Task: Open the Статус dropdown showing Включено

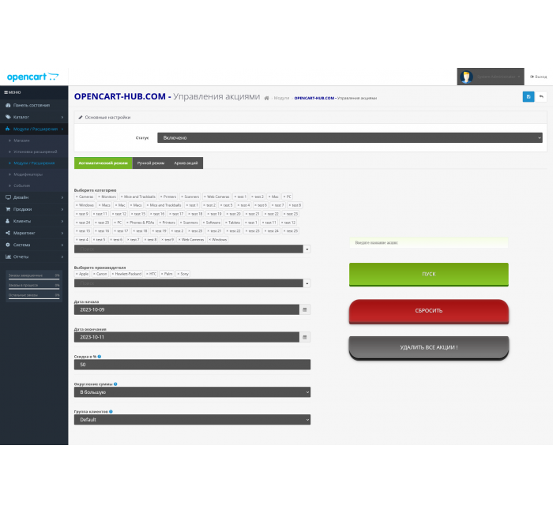Action: point(350,138)
